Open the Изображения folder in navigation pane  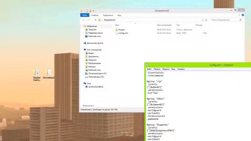(x=95, y=63)
